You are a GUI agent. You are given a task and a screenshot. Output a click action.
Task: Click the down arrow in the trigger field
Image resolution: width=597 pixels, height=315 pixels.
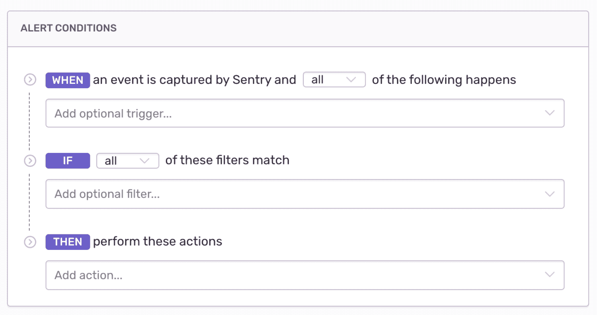coord(550,113)
